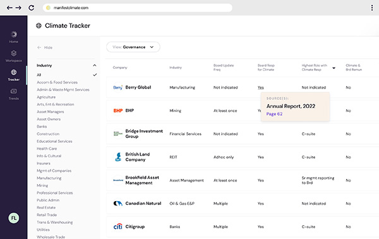Go back with the browser back arrow
Screen dimensions: 379x239
coord(9,8)
